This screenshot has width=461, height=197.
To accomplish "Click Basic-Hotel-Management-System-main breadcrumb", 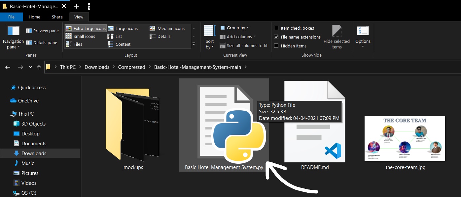I will [197, 67].
